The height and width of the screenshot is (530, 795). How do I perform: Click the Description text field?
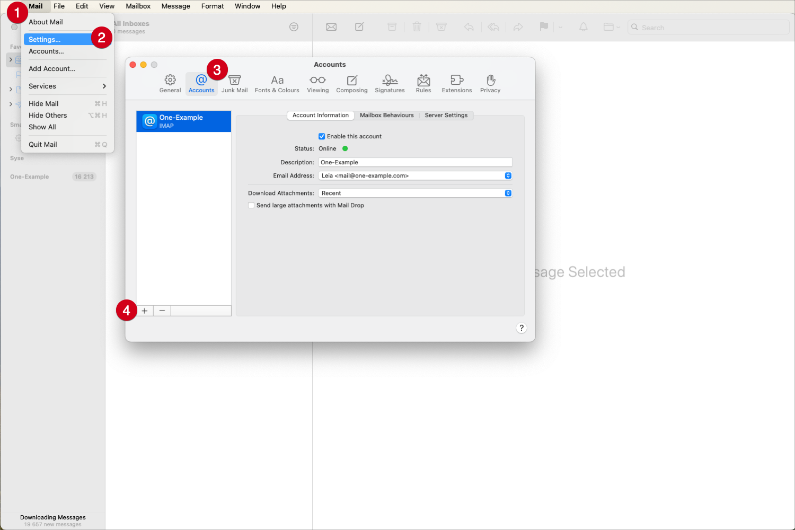click(x=415, y=163)
